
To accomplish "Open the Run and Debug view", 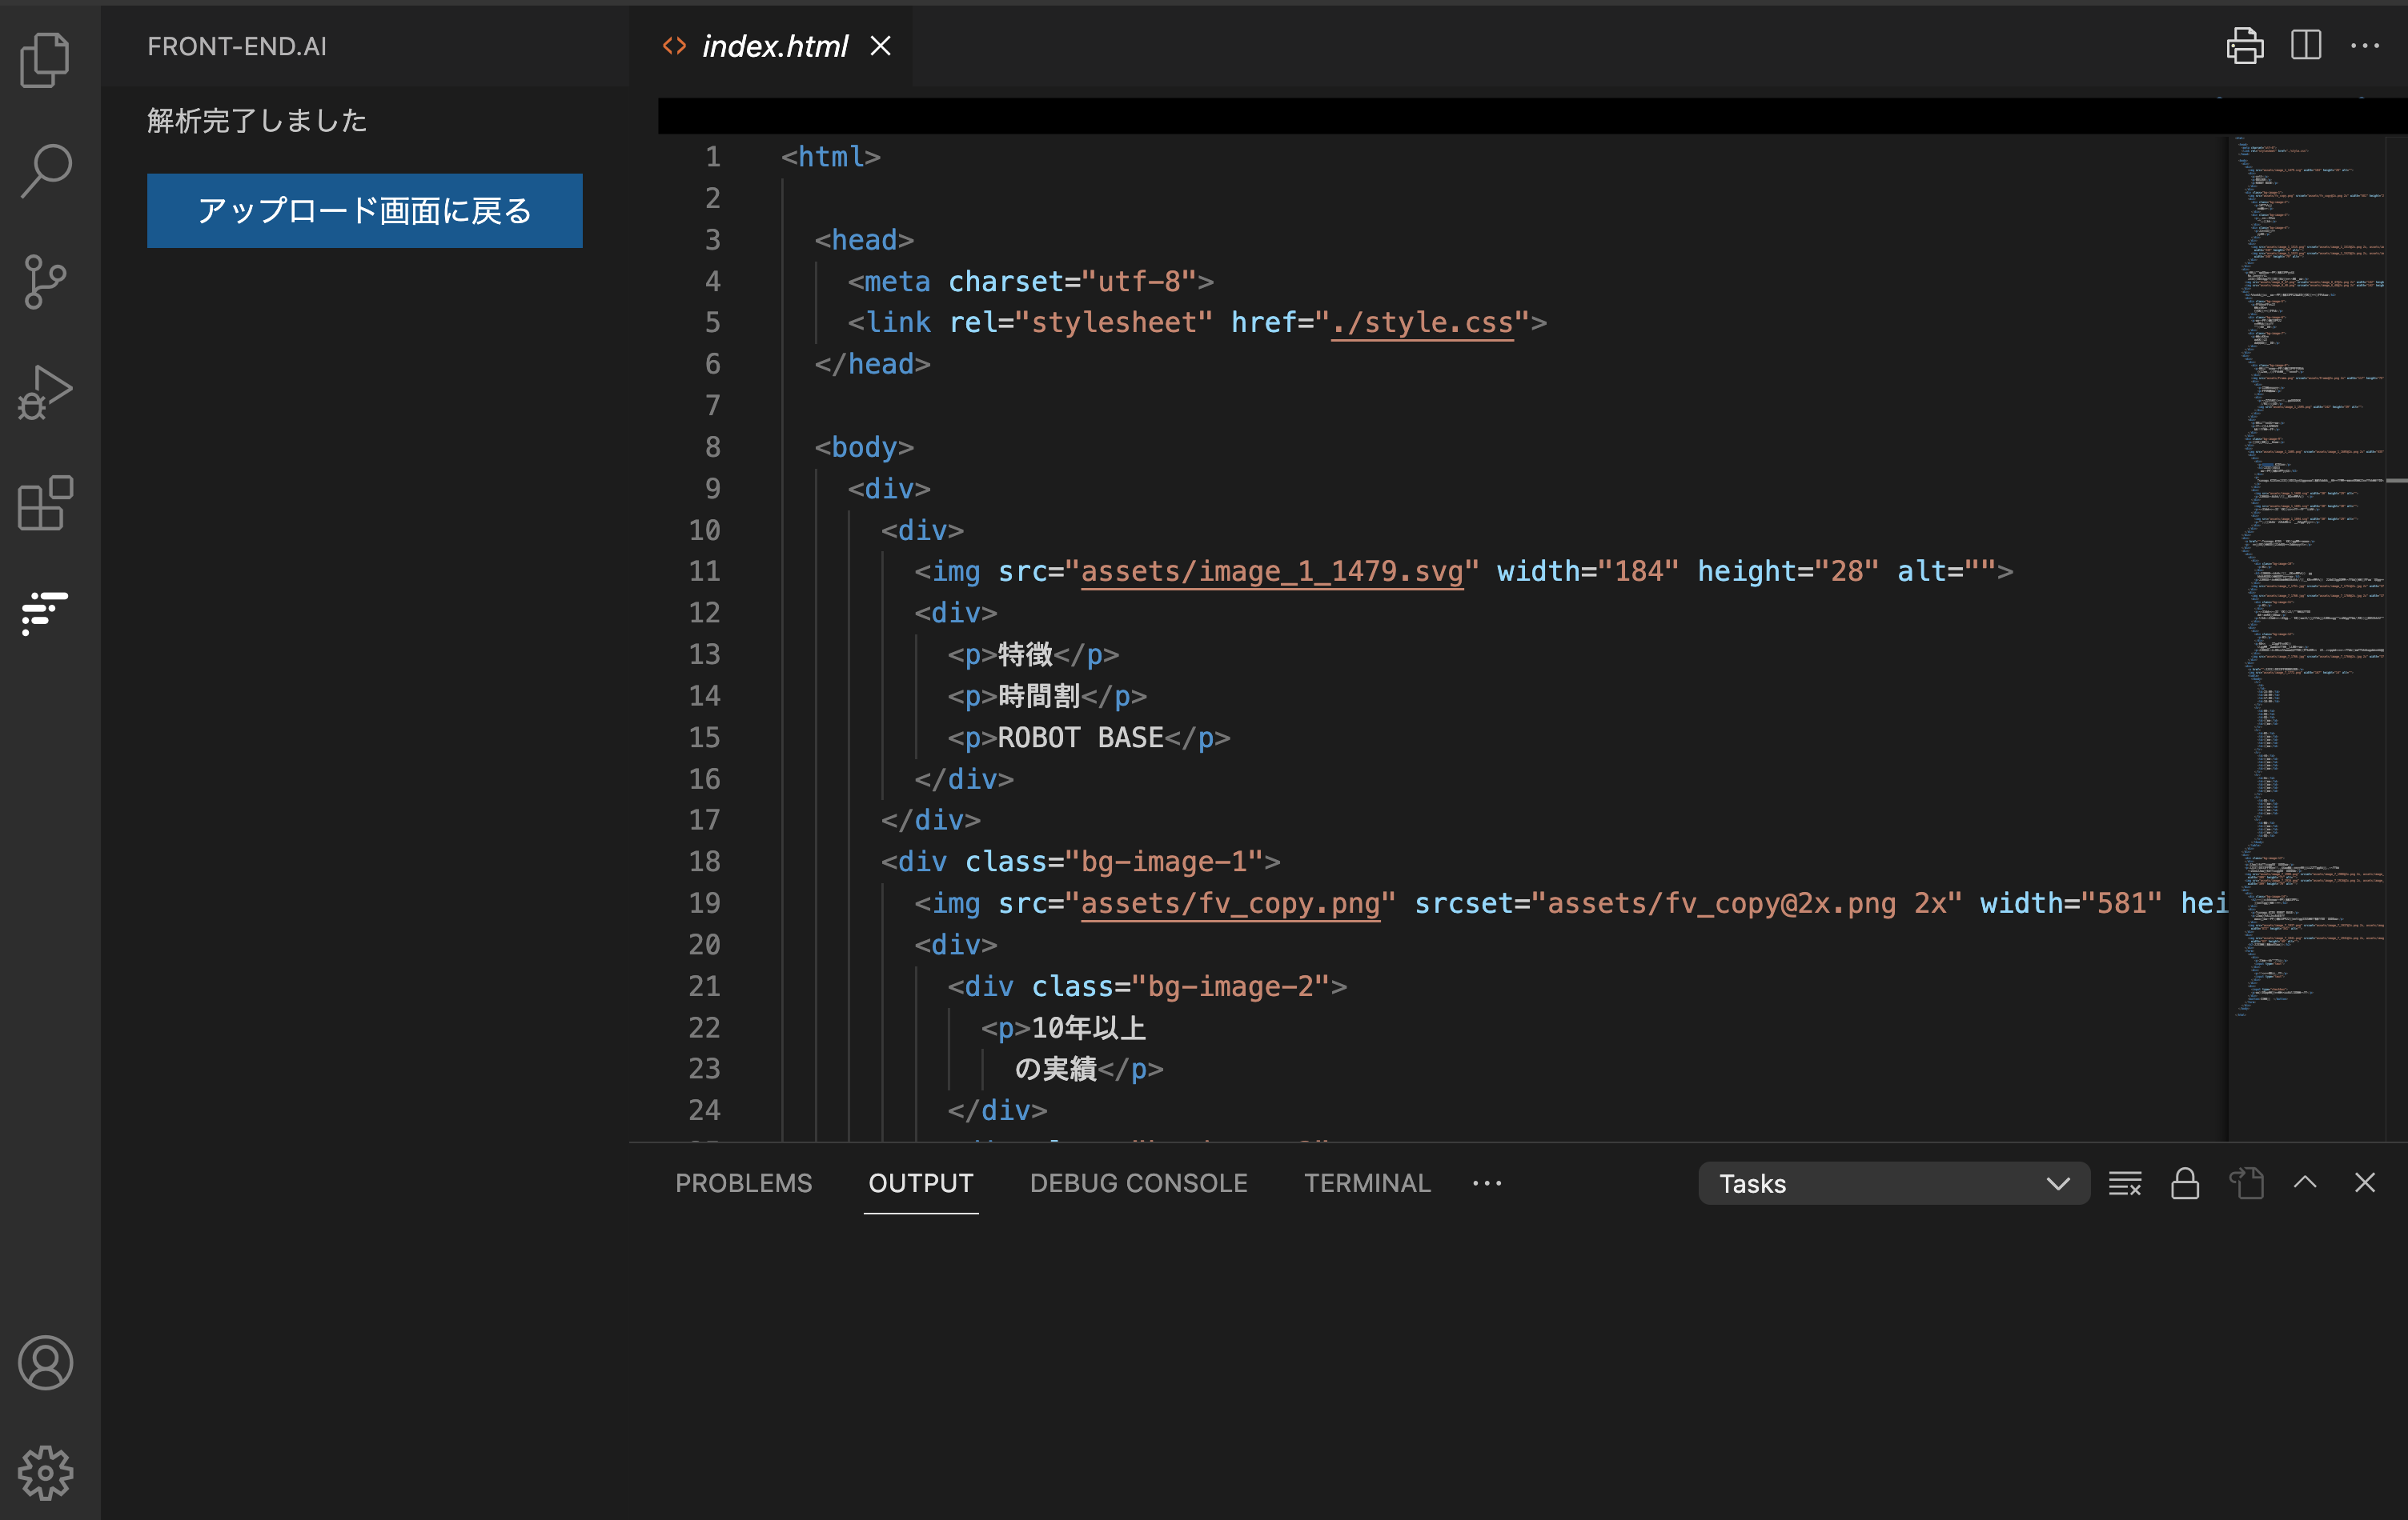I will [45, 392].
